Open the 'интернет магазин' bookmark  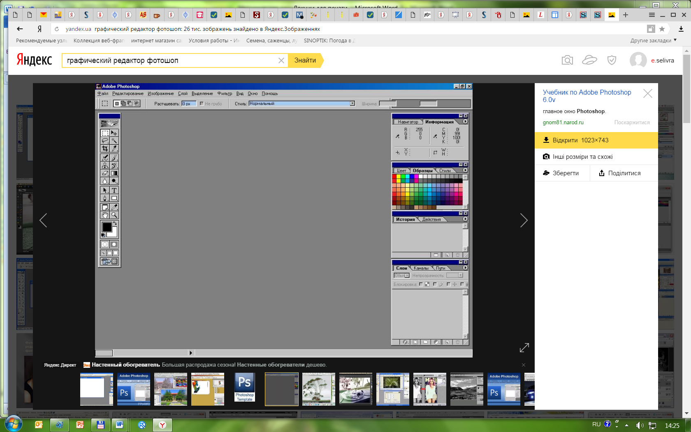point(156,40)
